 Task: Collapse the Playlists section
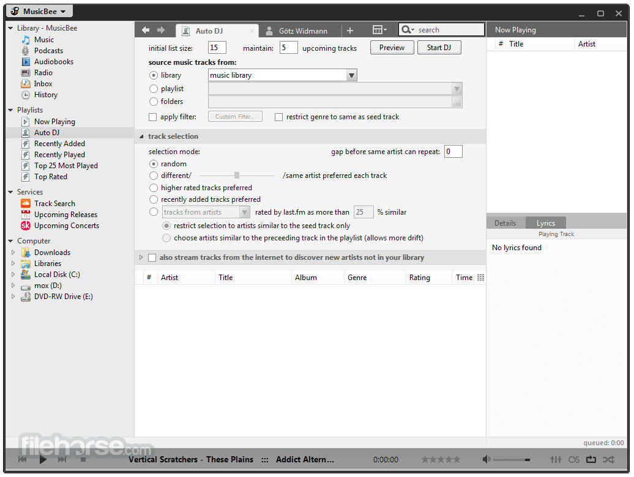(10, 110)
